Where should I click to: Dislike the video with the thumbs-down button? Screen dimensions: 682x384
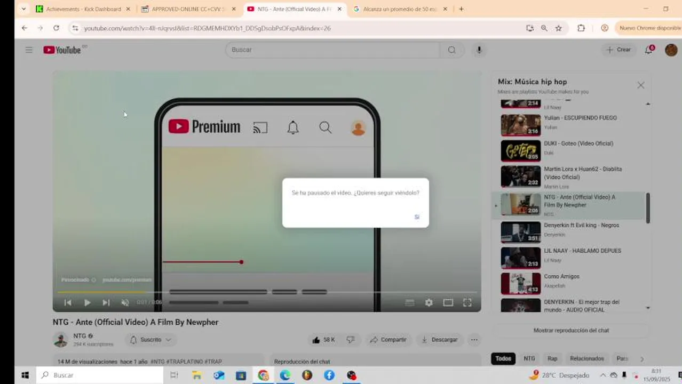tap(351, 340)
